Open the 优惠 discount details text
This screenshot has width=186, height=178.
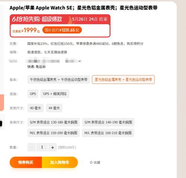click(85, 44)
